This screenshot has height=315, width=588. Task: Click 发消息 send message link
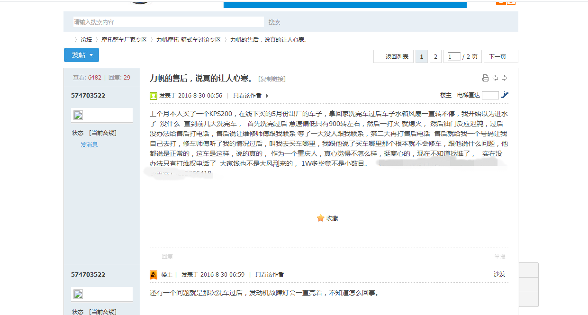89,144
